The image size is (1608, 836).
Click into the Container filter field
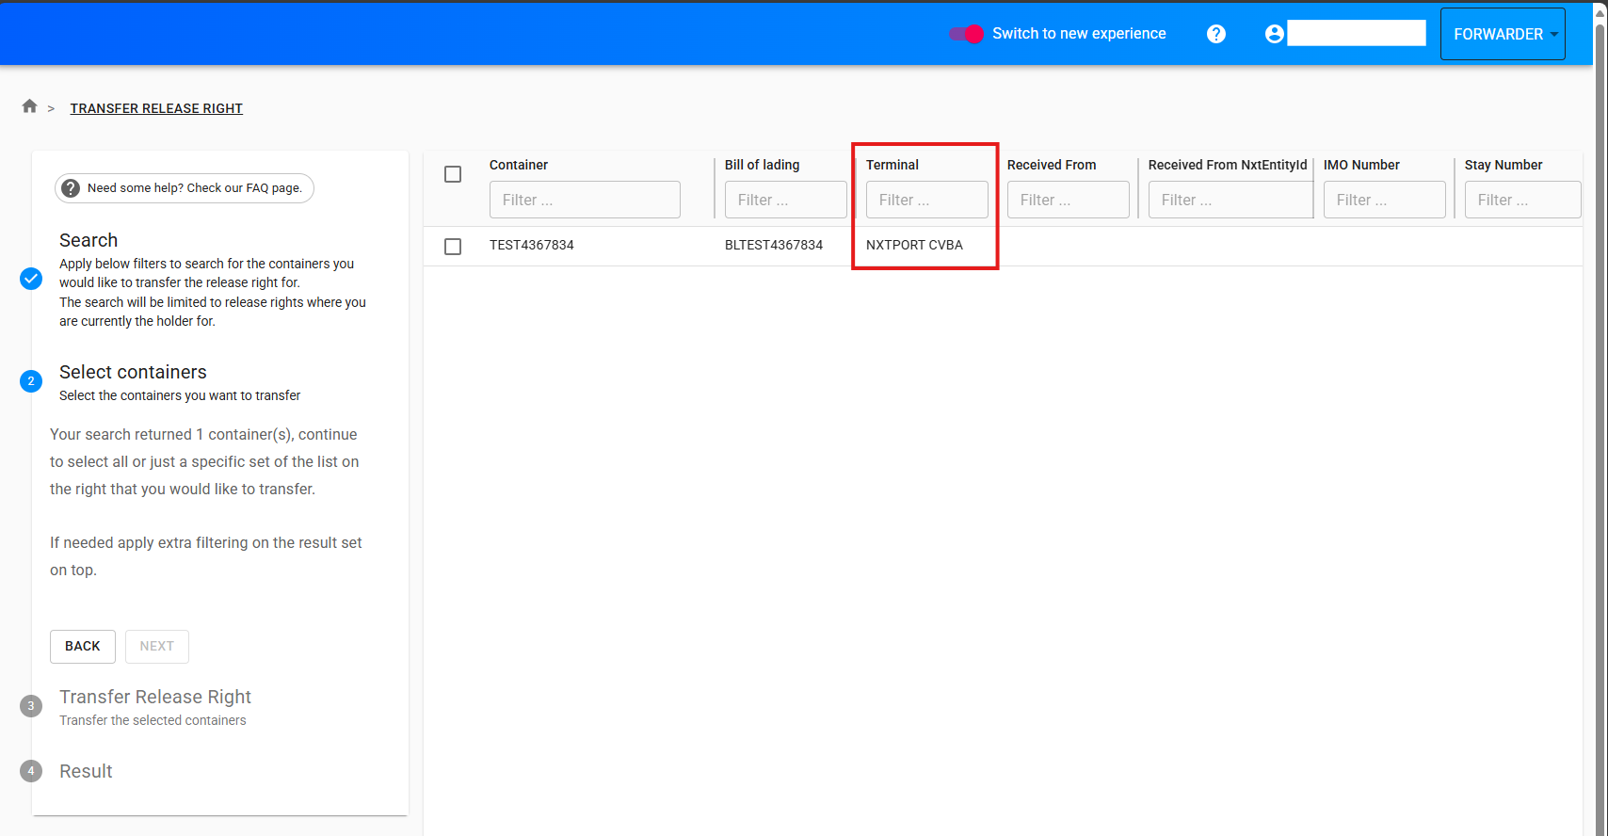click(585, 200)
